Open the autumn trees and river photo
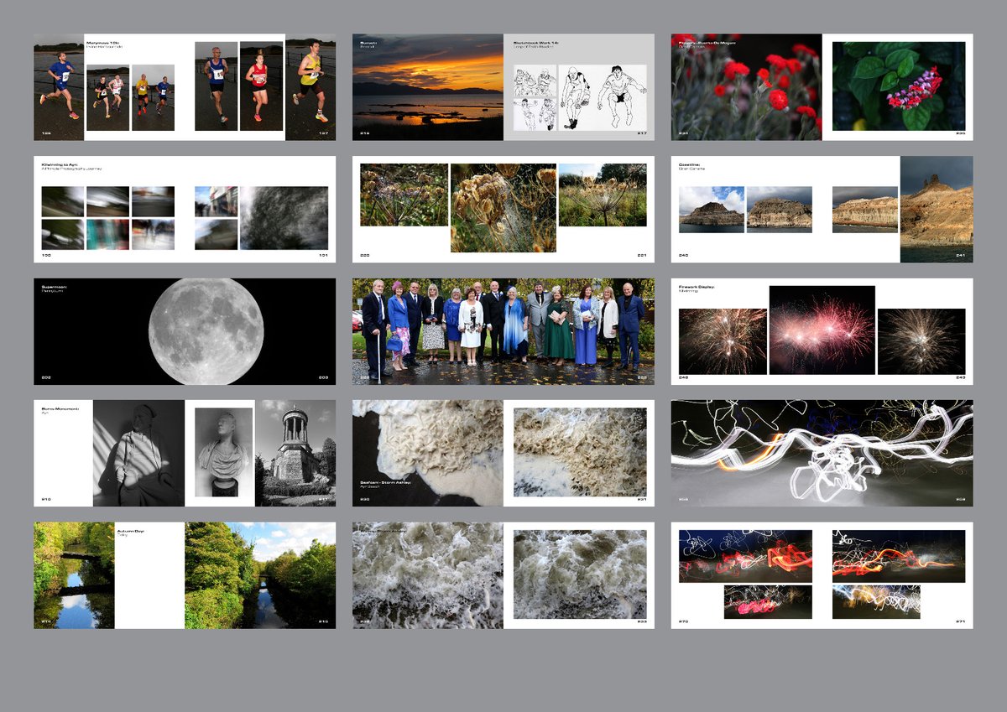Screen dimensions: 1007x712 260,575
